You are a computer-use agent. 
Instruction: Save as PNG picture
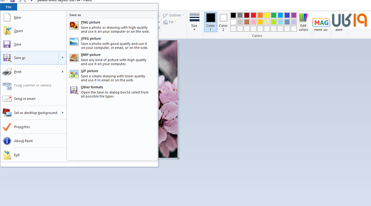112,26
